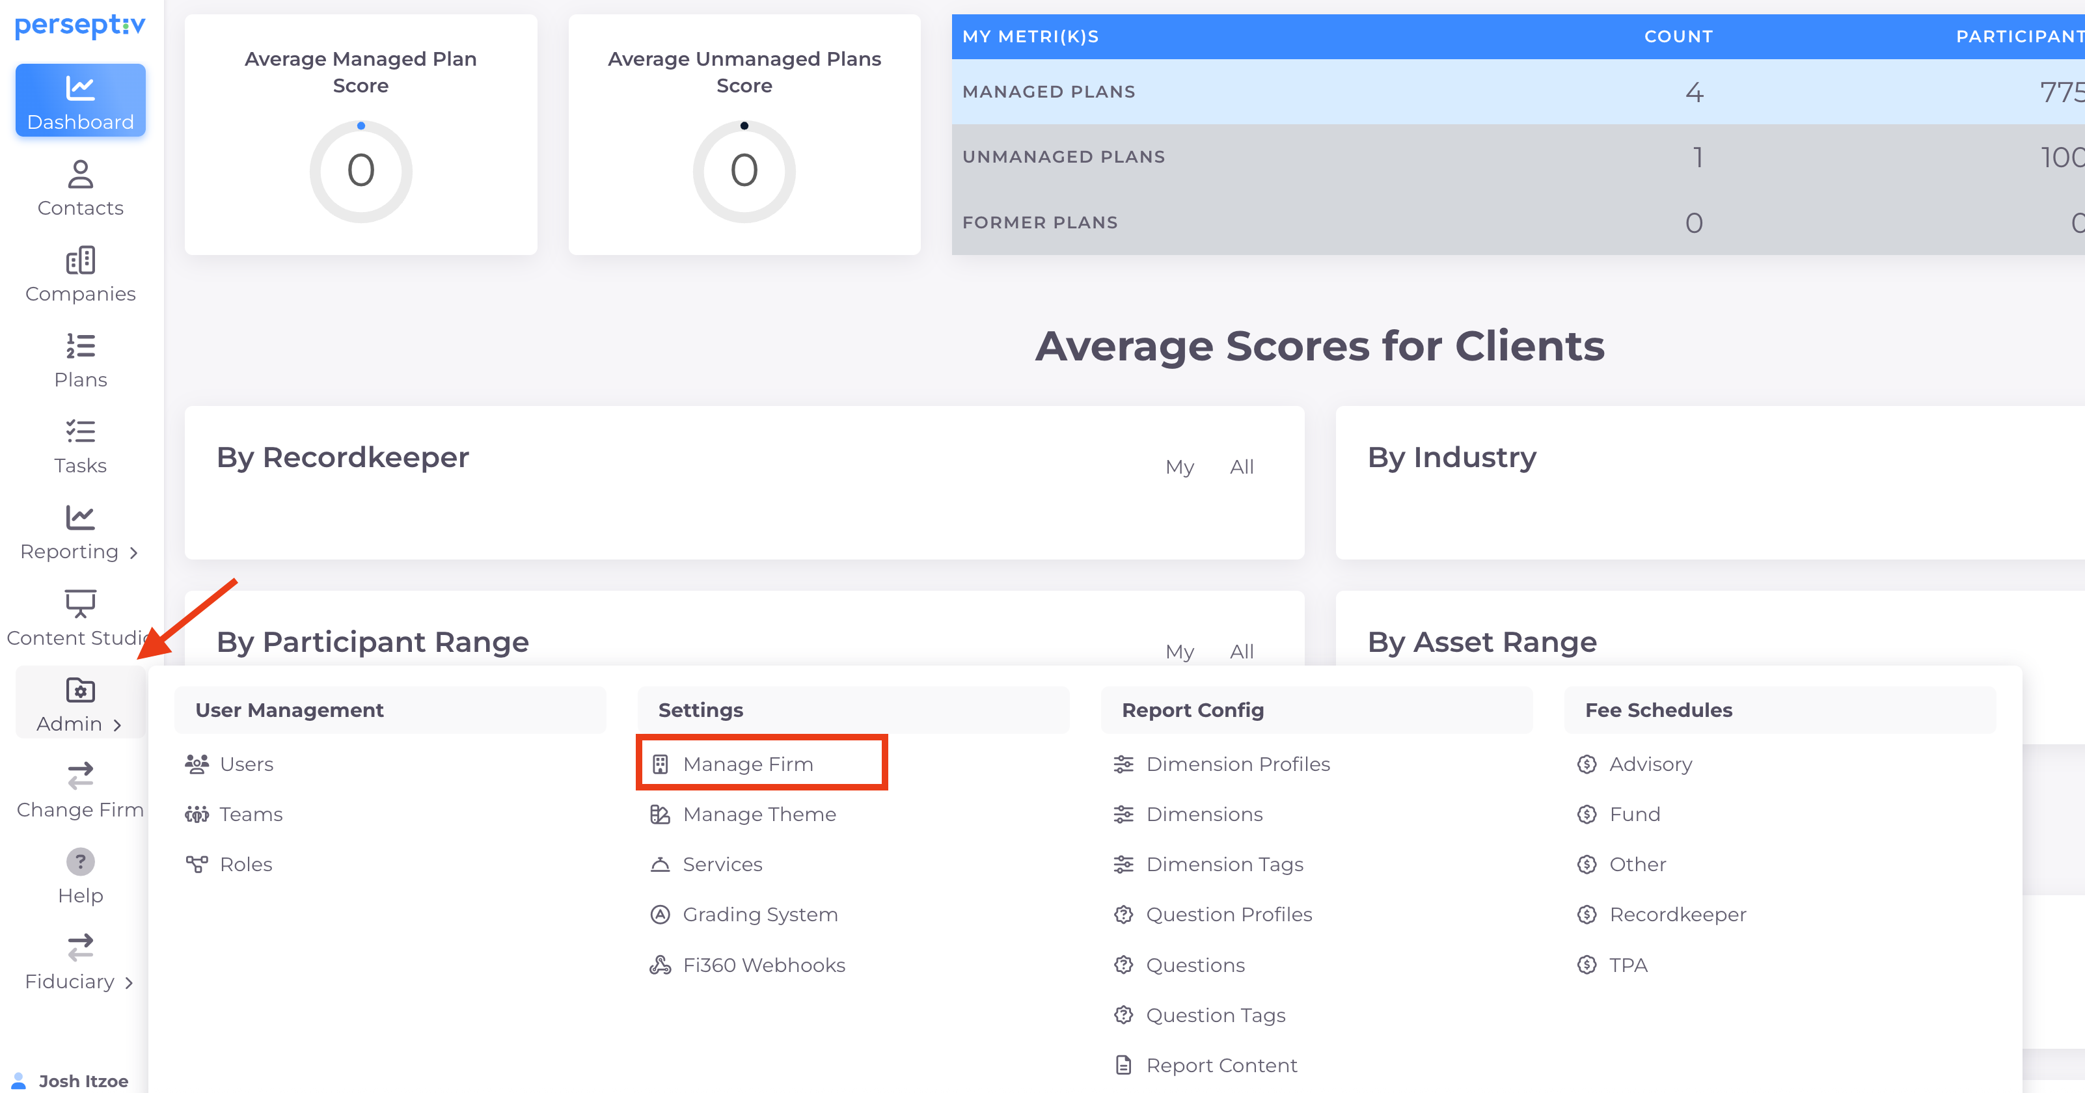The height and width of the screenshot is (1093, 2085).
Task: Open Advisory fee schedule link
Action: tap(1650, 764)
